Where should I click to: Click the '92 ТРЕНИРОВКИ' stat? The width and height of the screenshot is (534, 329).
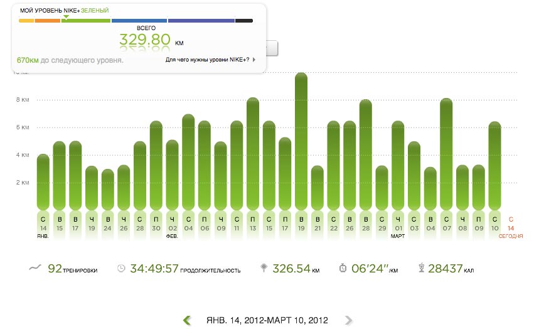(73, 269)
